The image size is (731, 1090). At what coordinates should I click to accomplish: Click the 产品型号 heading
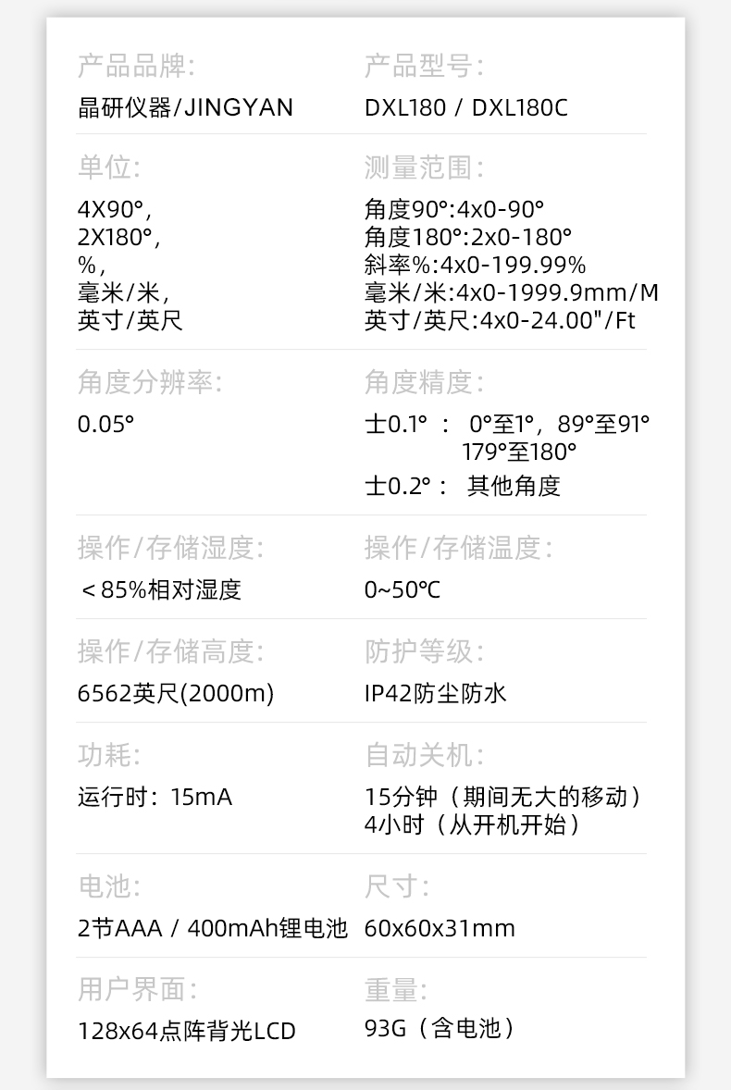[x=424, y=67]
